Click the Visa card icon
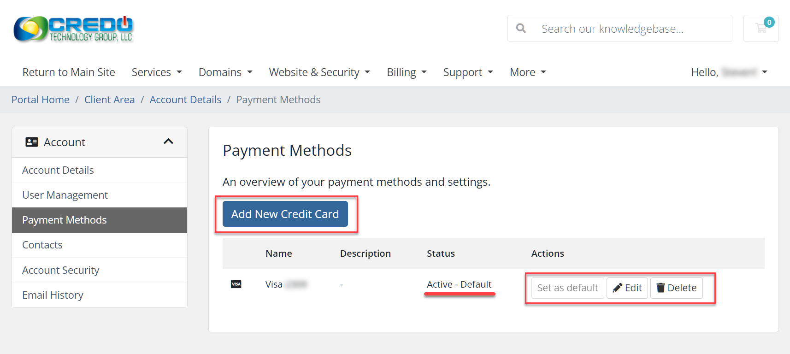 tap(236, 284)
